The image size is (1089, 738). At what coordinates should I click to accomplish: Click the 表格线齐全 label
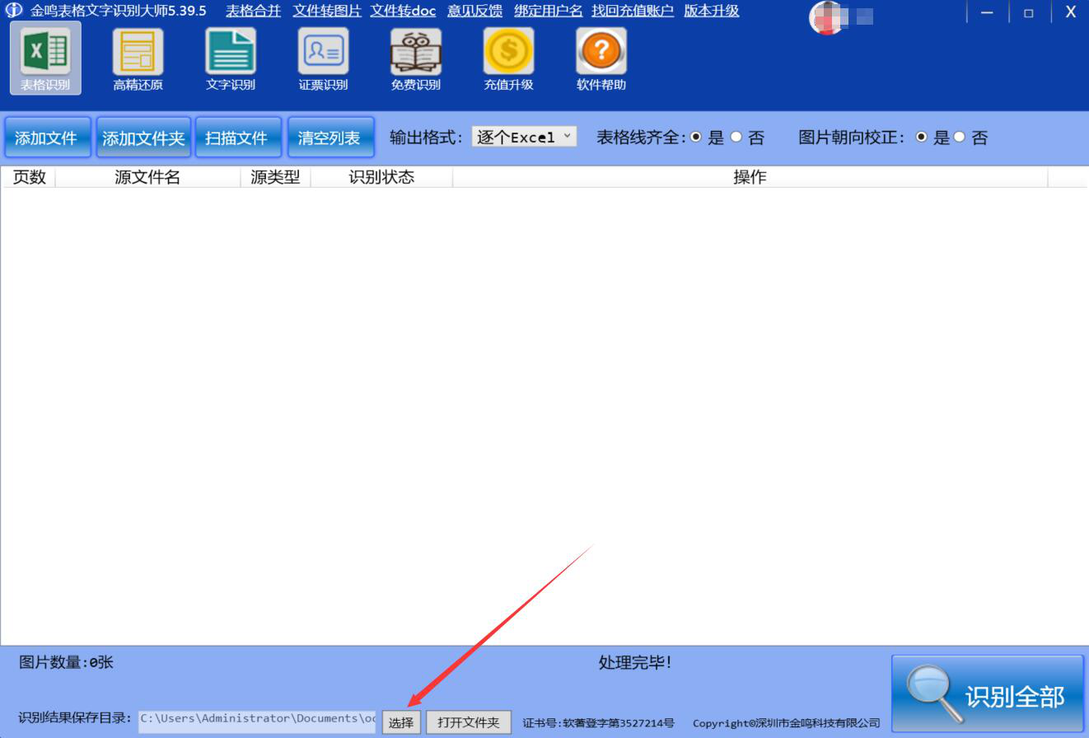click(x=641, y=138)
